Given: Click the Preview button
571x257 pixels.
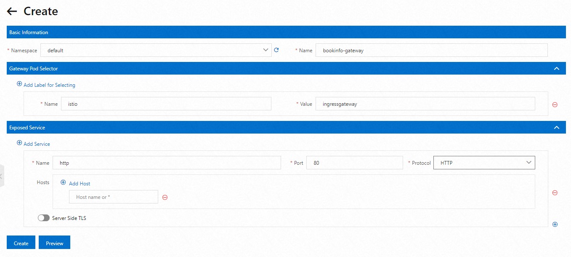Looking at the screenshot, I should [55, 243].
